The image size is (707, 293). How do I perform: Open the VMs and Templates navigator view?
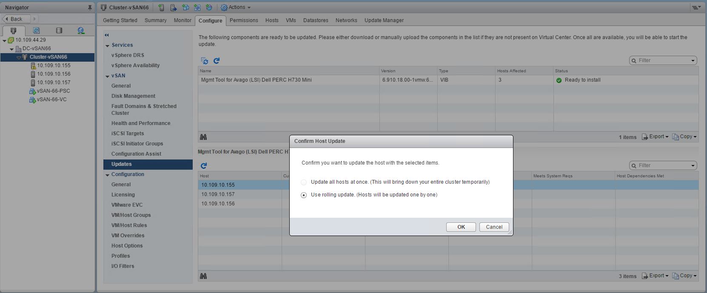[x=36, y=31]
